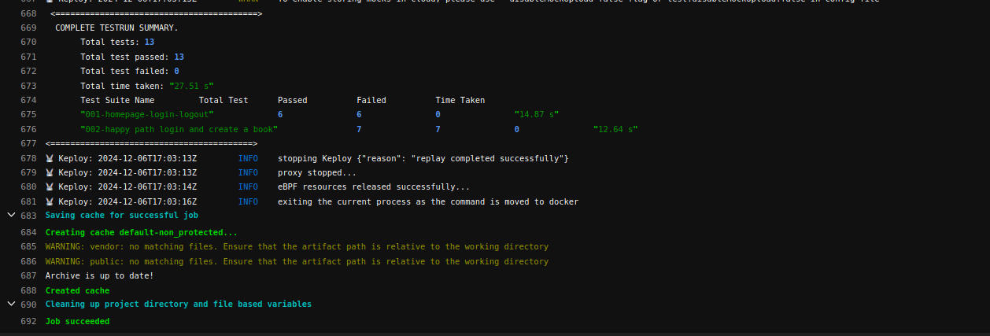This screenshot has height=336, width=990.
Task: Open line number 668 link
Action: (x=29, y=14)
